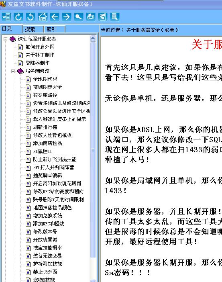Collapse the 诛仙私服开服必备 root node

[5, 39]
